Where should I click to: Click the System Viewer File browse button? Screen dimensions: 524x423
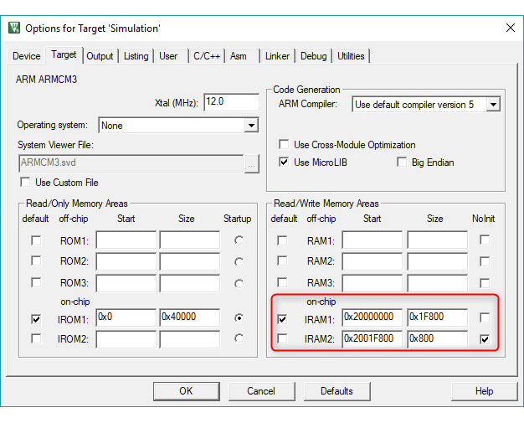click(x=252, y=164)
